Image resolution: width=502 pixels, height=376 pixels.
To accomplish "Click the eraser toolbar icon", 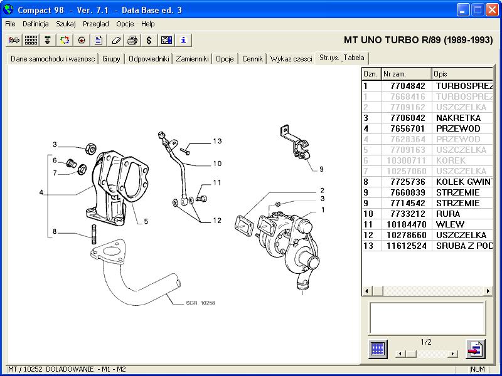I will click(x=115, y=40).
